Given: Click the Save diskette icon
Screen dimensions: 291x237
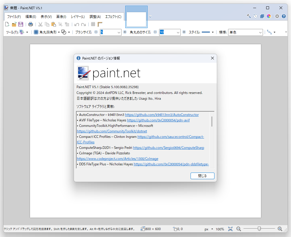Looking at the screenshot, I should tap(21, 24).
